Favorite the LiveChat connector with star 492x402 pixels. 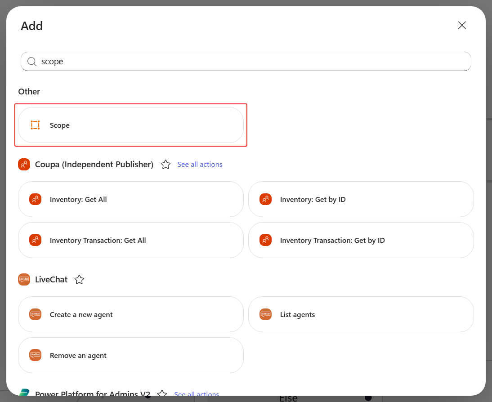coord(80,279)
